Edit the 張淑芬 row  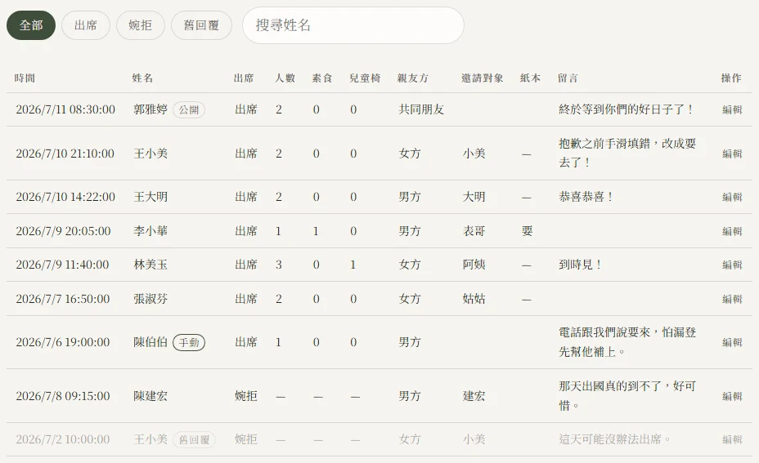click(x=732, y=299)
